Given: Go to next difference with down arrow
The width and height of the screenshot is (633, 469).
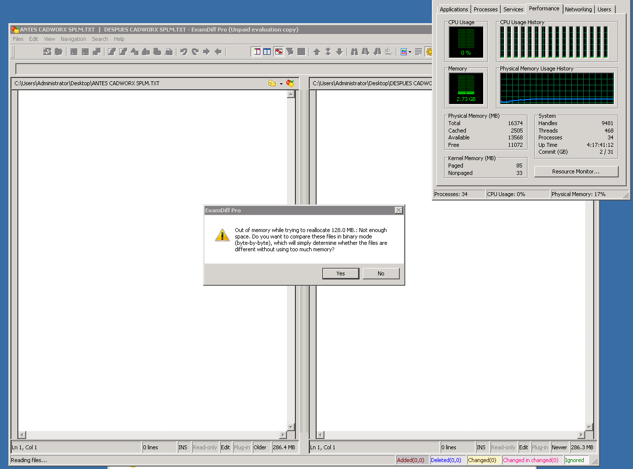Looking at the screenshot, I should point(339,51).
